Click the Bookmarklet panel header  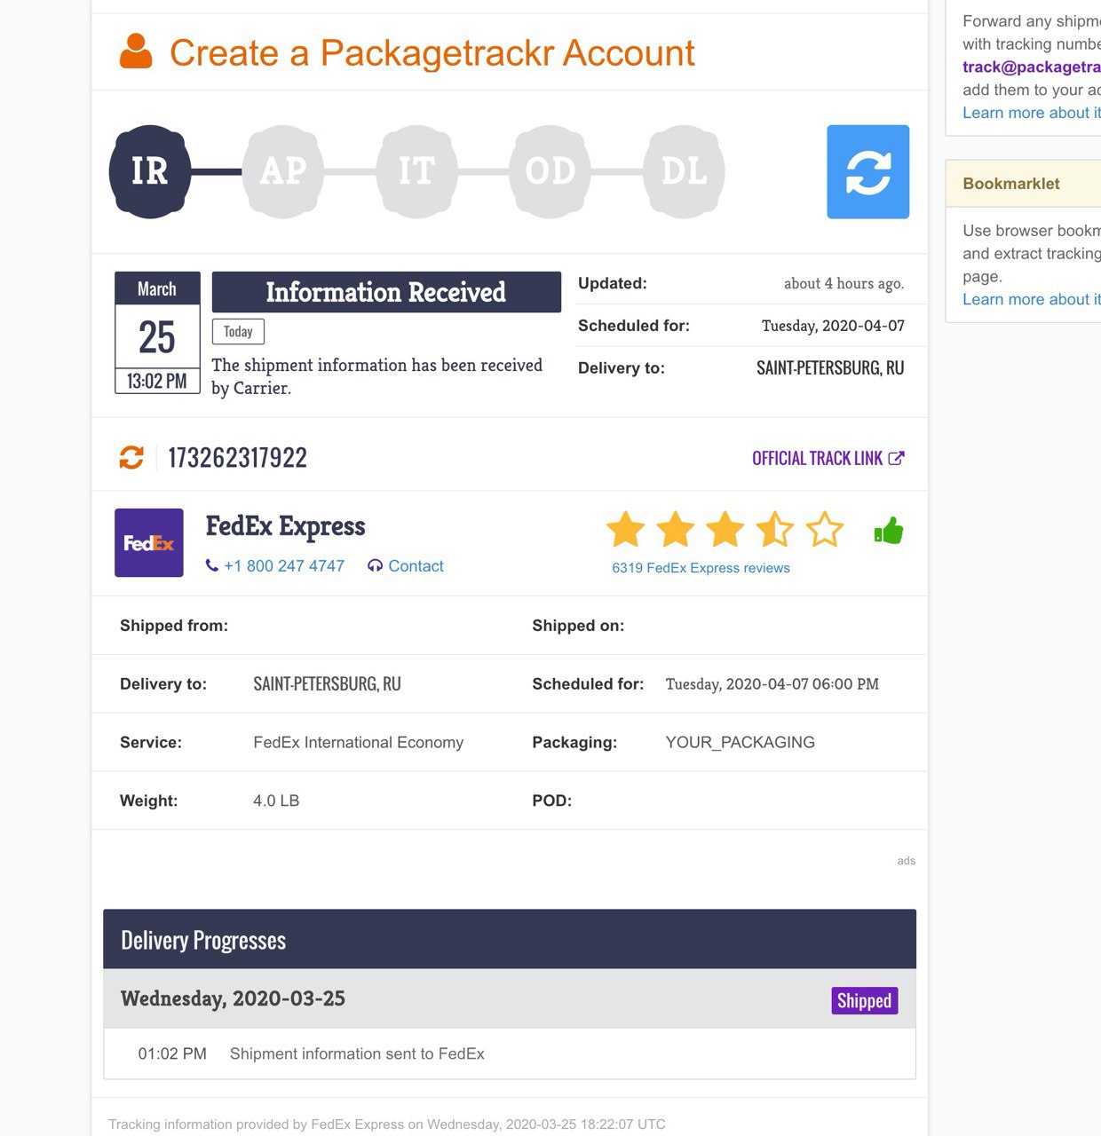click(x=1024, y=184)
